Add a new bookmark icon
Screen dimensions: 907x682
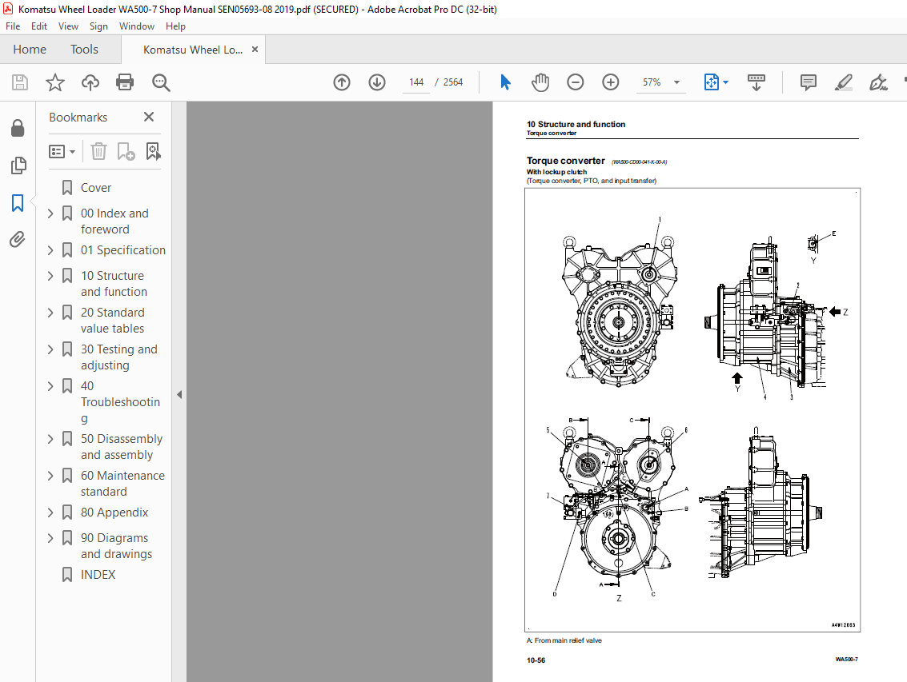(126, 151)
